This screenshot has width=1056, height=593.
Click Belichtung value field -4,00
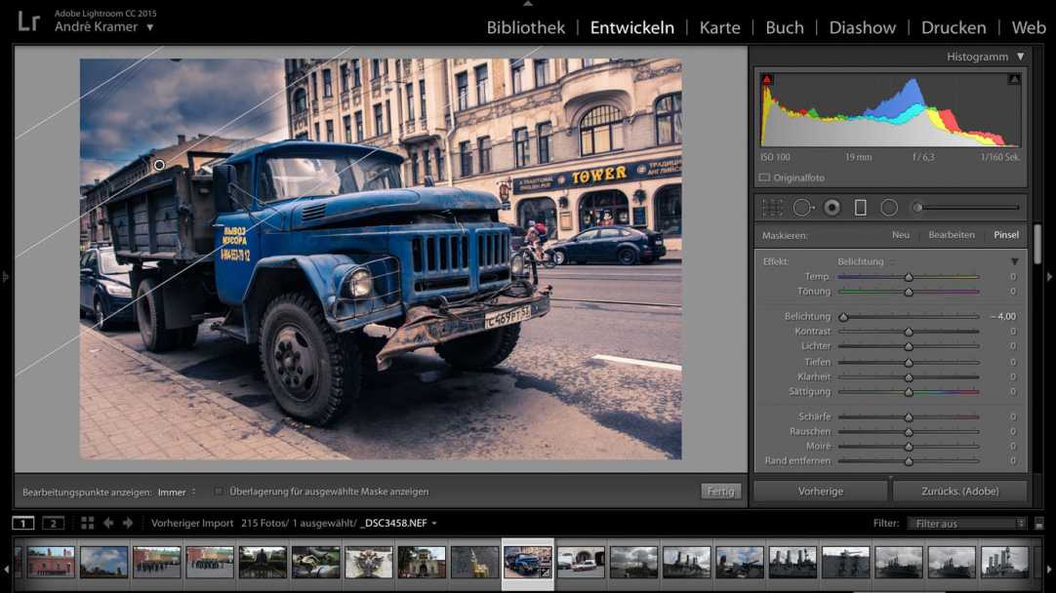1002,316
